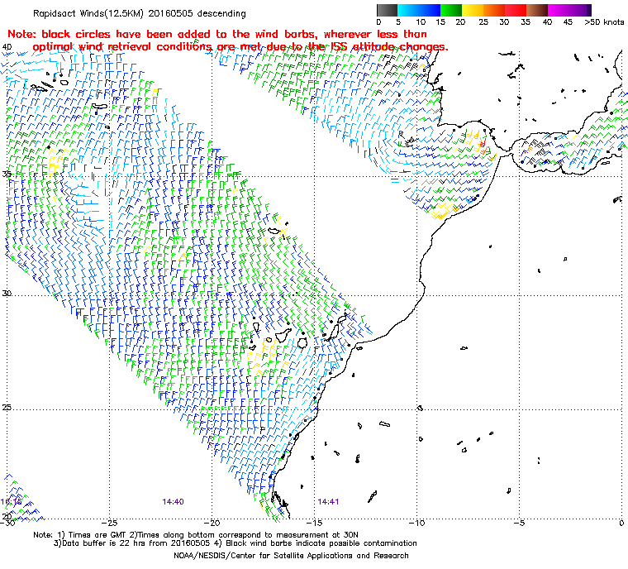
Task: Click the latitude label '25' on the left axis
Action: [7, 408]
